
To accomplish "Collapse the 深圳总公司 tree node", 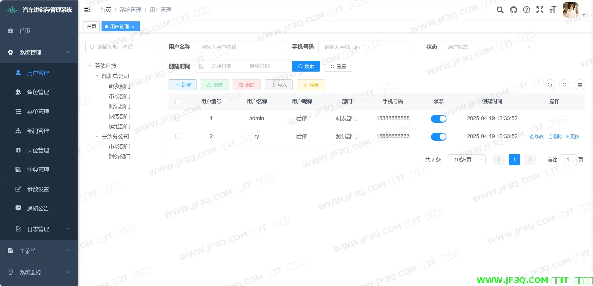I will 97,76.
